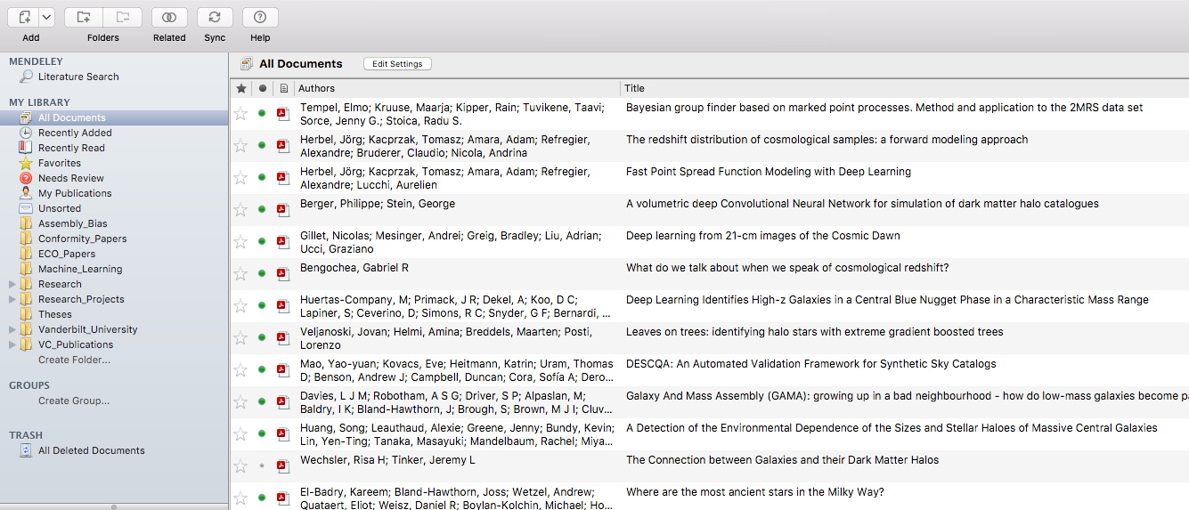
Task: Open PDF of Bengochea cosmological redshift paper
Action: 283,274
